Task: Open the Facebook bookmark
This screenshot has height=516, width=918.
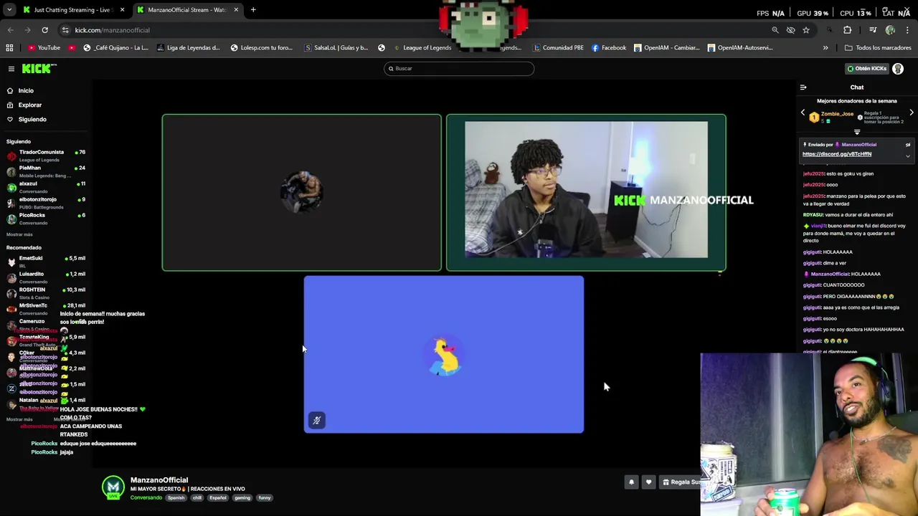Action: (x=609, y=48)
